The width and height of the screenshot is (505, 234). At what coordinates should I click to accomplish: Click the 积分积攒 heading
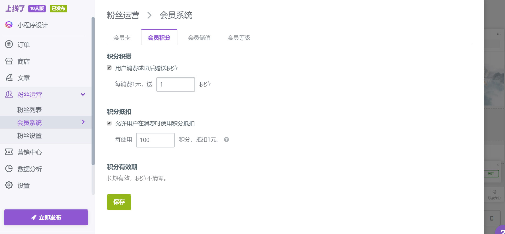click(x=119, y=56)
